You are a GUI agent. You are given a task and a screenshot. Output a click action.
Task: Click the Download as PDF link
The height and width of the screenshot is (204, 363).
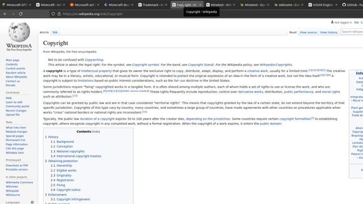coord(17,165)
